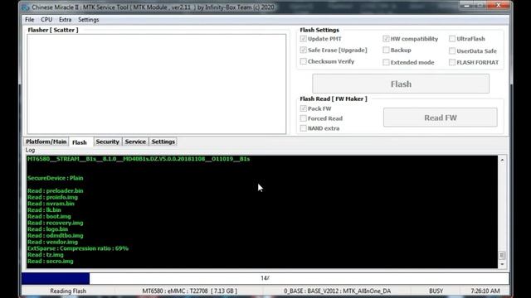Enable the Extended mode checkbox
Screen dimensions: 531x298
click(x=386, y=62)
